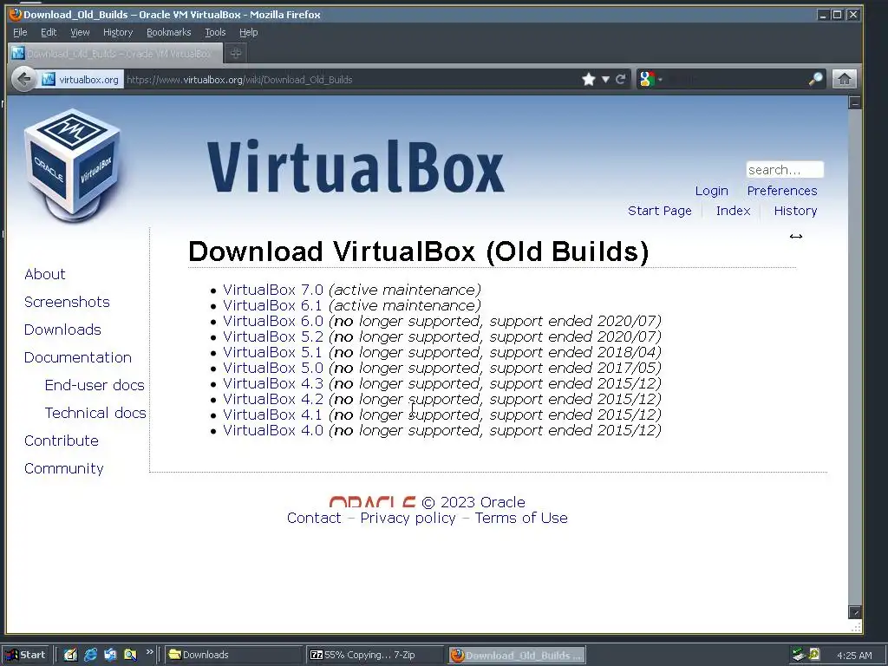Open the Login link
The height and width of the screenshot is (666, 888).
click(711, 191)
